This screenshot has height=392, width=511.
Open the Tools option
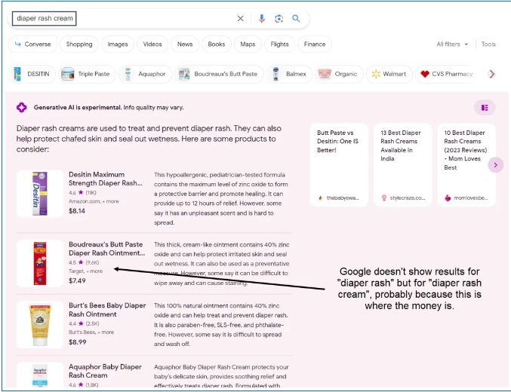click(x=488, y=44)
